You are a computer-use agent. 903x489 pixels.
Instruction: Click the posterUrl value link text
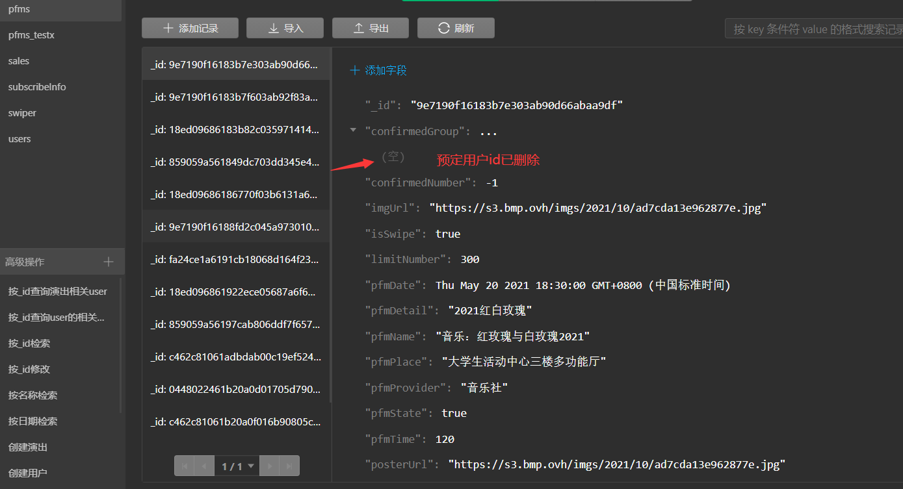click(x=617, y=464)
